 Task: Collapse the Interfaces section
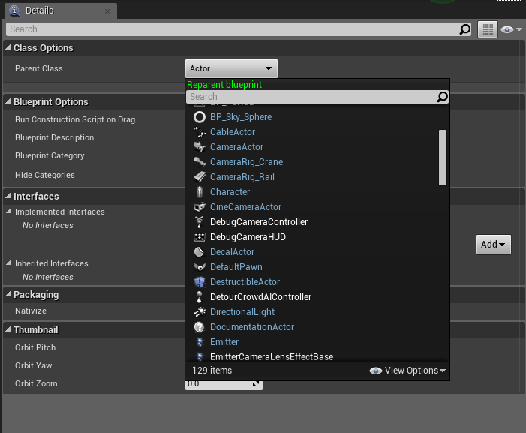(8, 196)
